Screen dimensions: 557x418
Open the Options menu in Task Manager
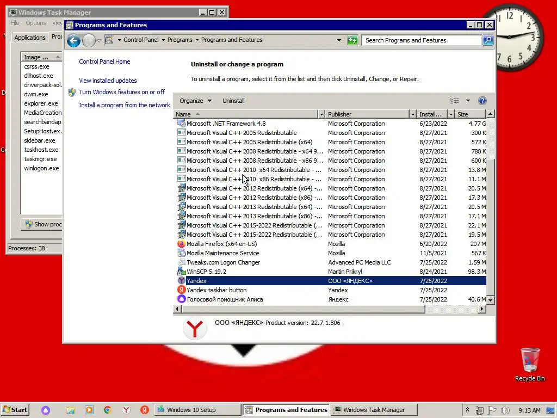click(x=35, y=23)
